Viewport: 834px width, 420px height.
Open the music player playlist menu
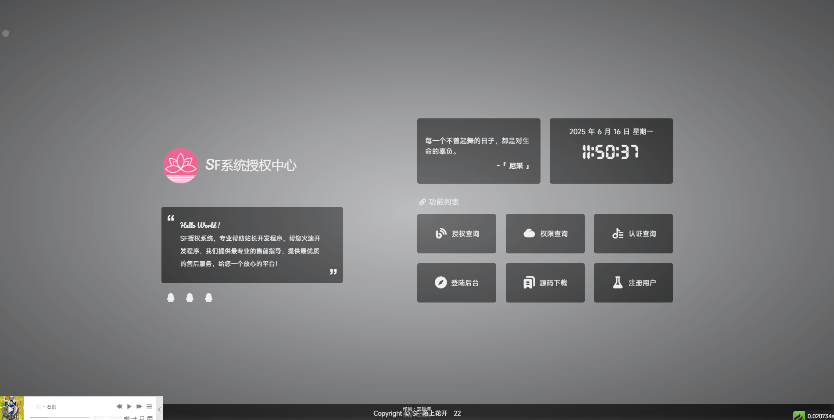149,406
